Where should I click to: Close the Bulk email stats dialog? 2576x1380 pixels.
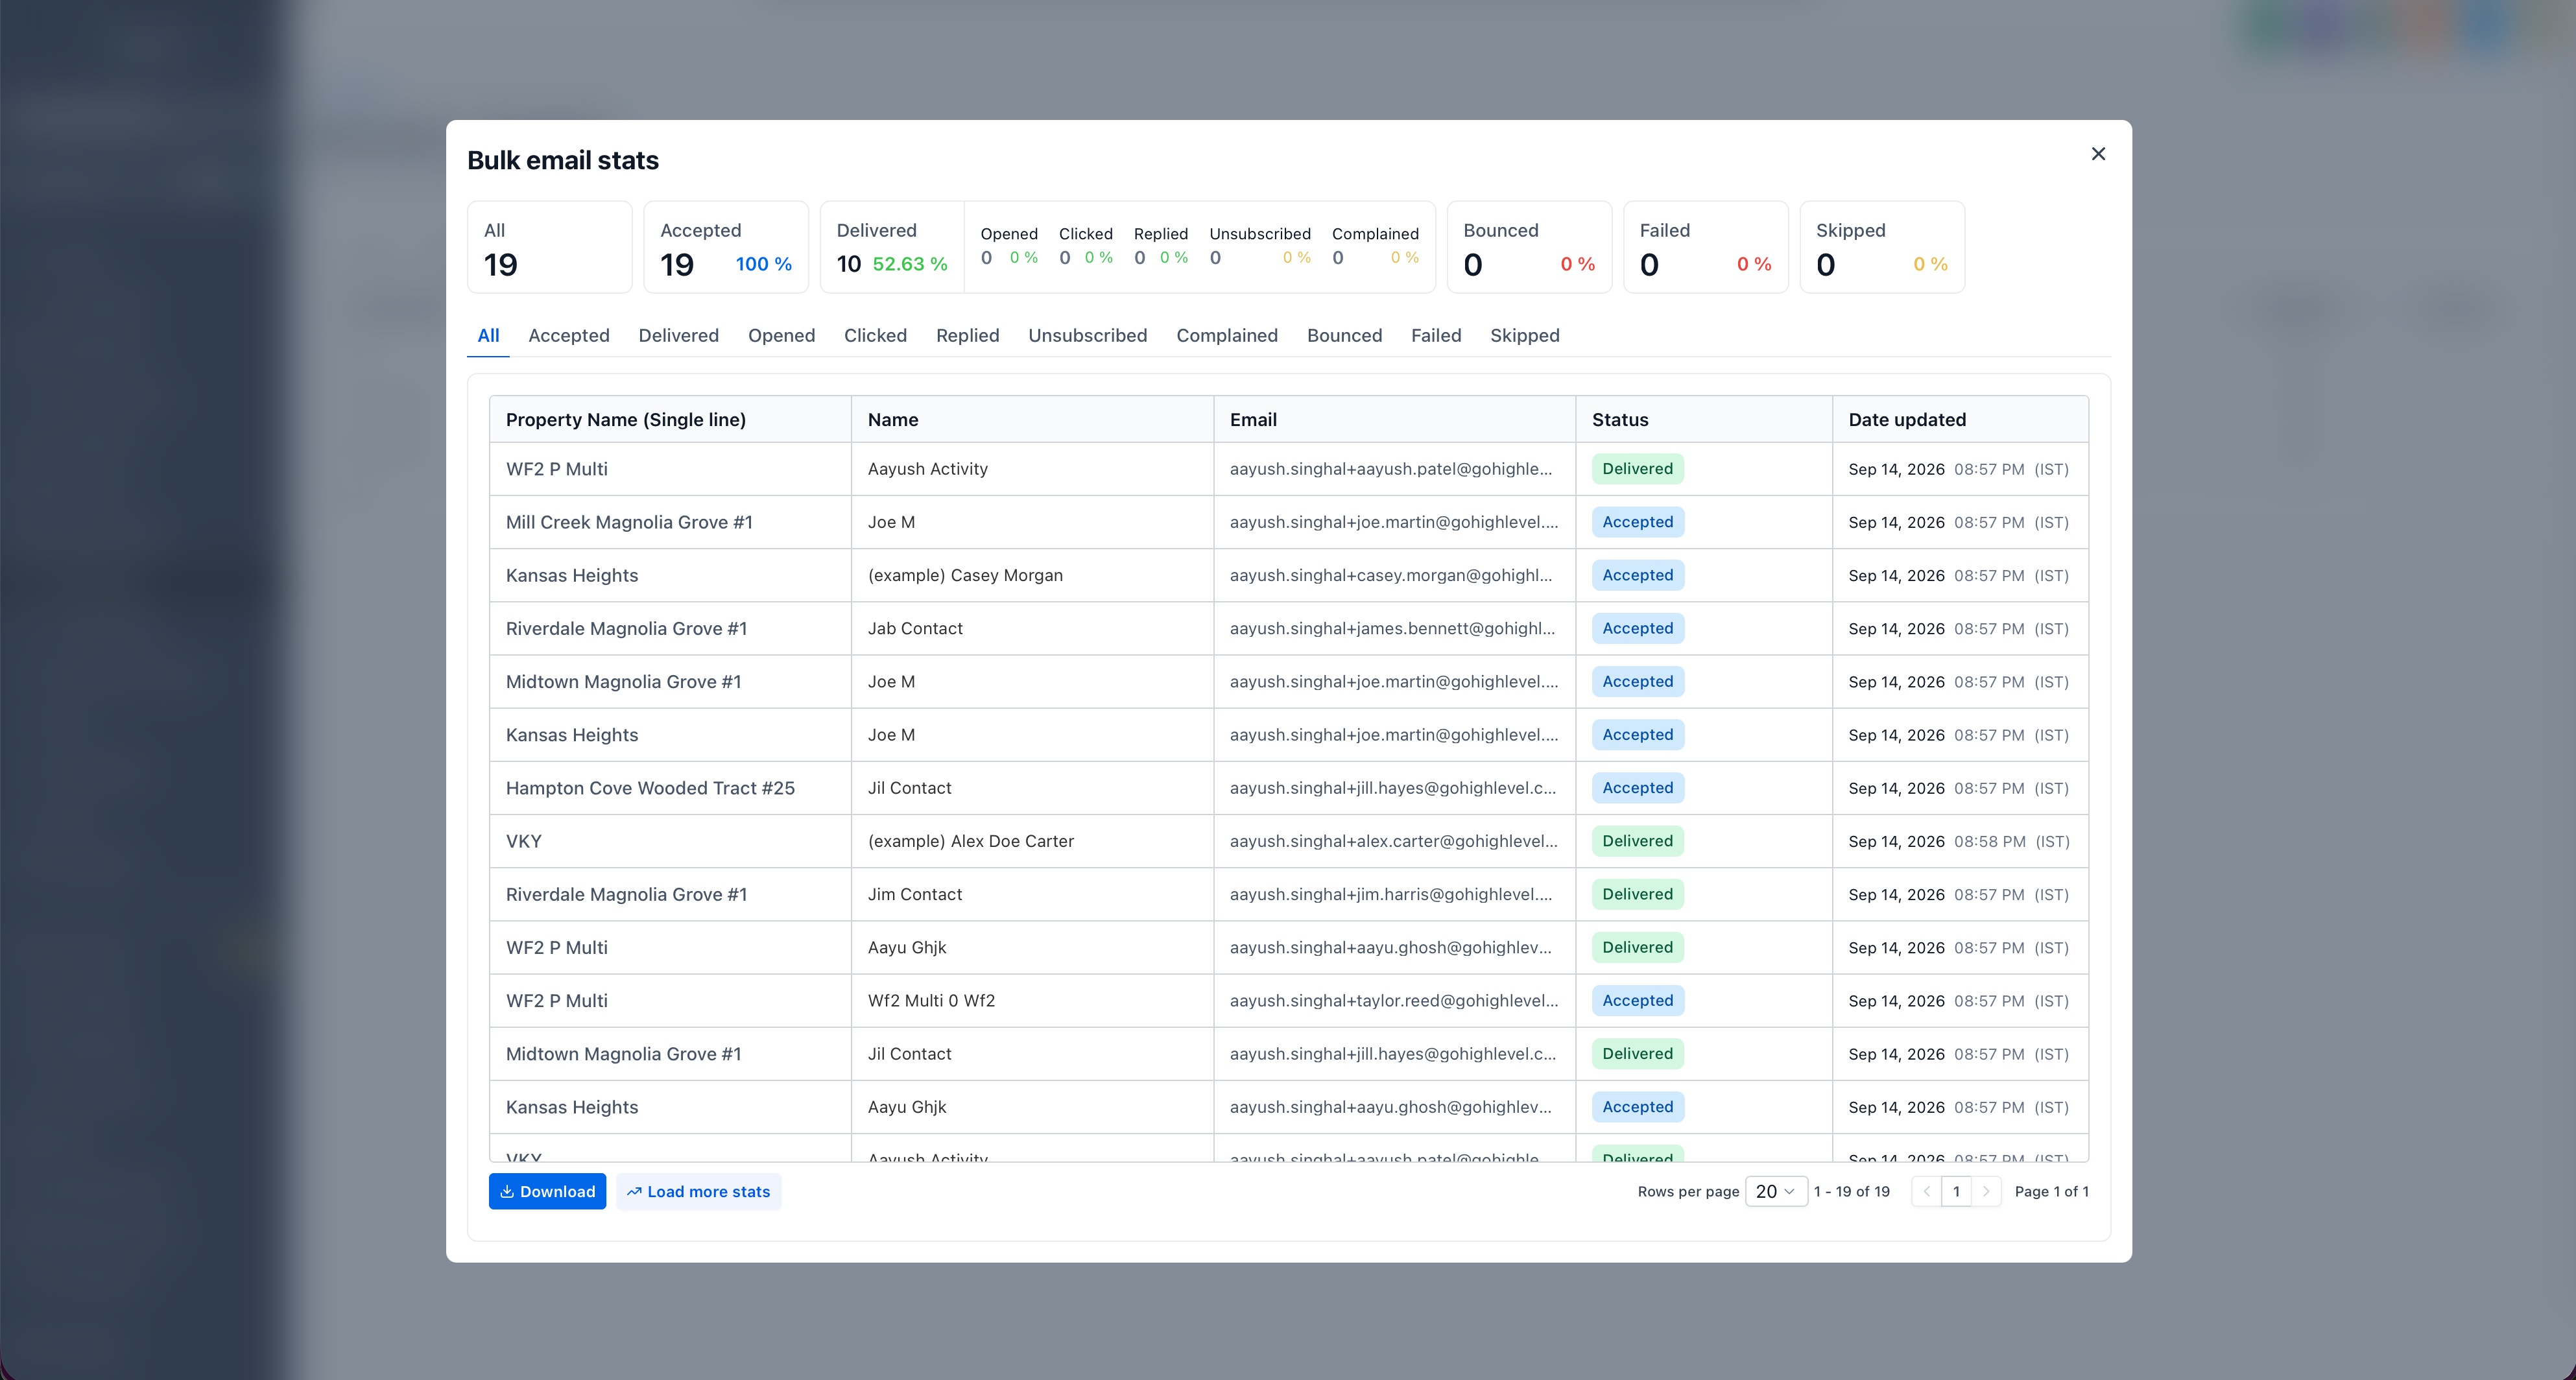pos(2098,154)
